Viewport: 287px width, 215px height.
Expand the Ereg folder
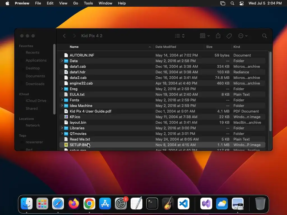pos(62,89)
